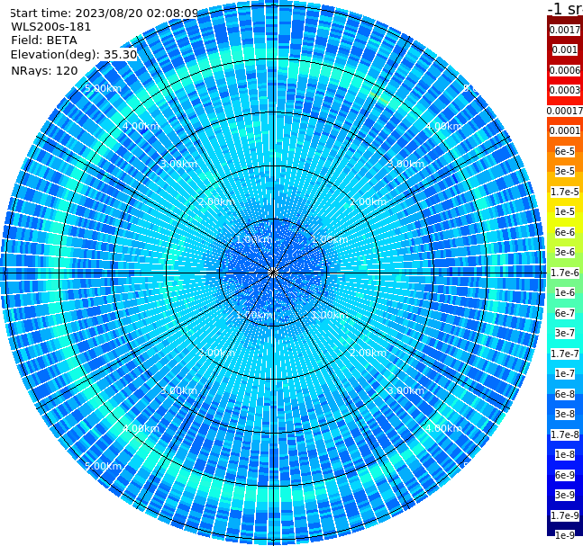Viewport: 583px width, 546px height.
Task: Select the 0.0017 colorbar label
Action: [565, 30]
